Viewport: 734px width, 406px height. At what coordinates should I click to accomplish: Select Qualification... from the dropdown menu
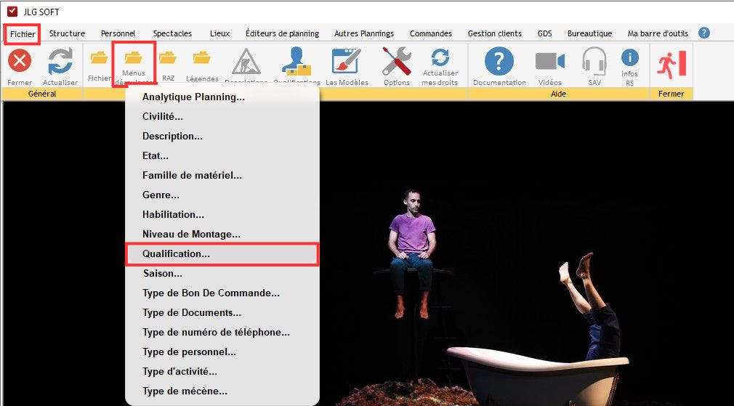pyautogui.click(x=176, y=254)
